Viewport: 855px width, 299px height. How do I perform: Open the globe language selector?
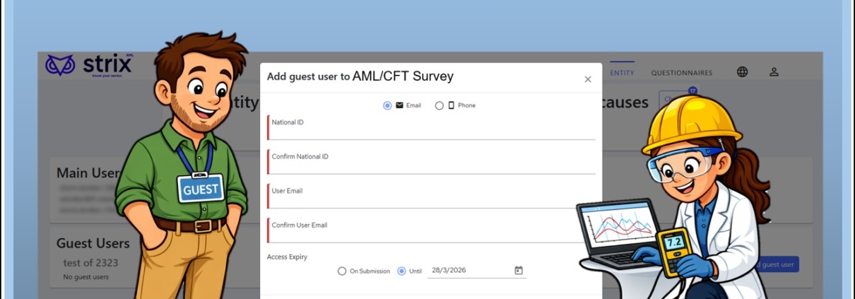742,72
